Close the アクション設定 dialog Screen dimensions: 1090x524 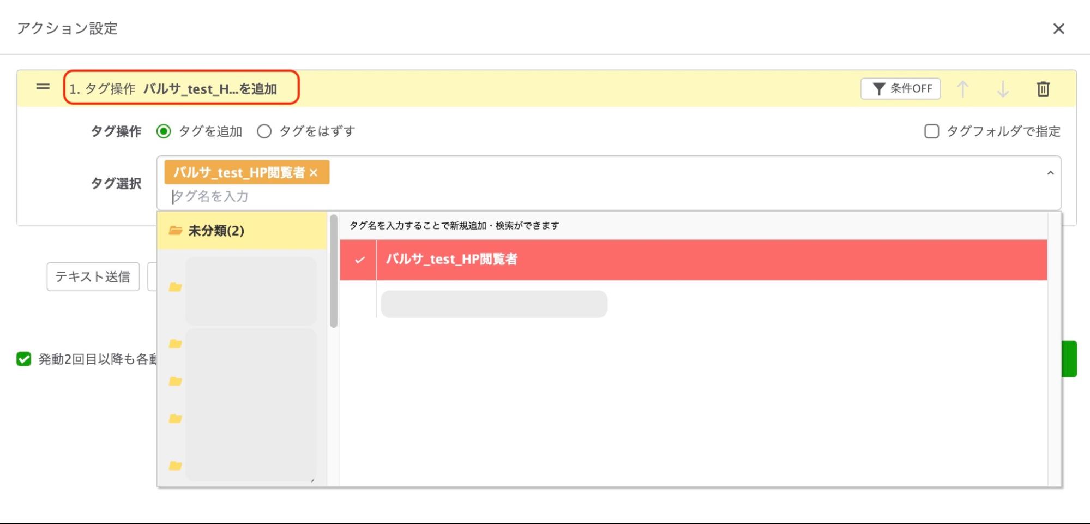pyautogui.click(x=1059, y=29)
